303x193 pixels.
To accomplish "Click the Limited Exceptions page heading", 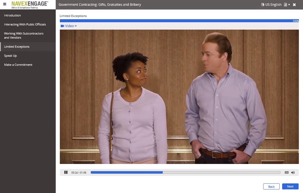I will (73, 16).
